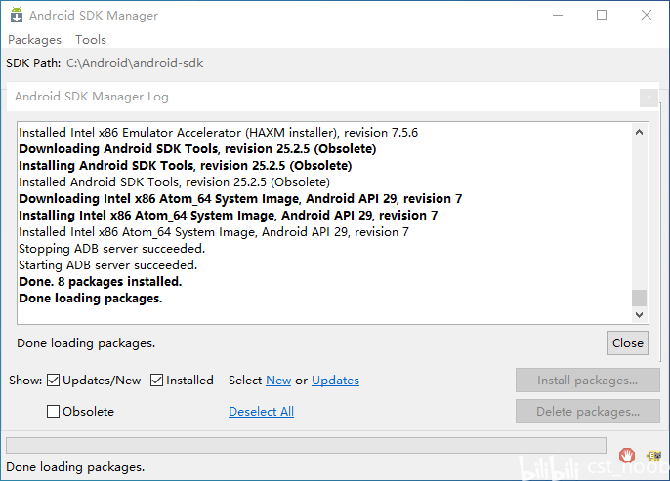Open the log window icon in status bar
Screen dimensions: 670x481
click(x=653, y=455)
